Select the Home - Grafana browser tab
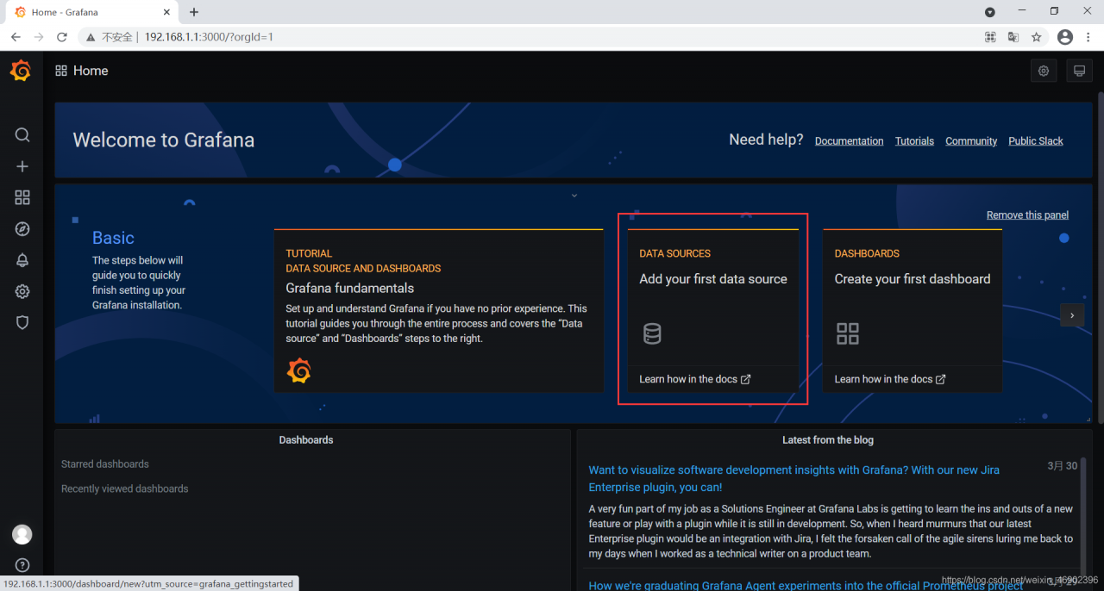 pyautogui.click(x=93, y=12)
